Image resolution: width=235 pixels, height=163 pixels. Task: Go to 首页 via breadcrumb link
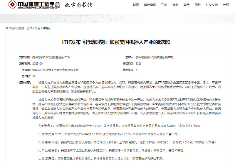click(29, 28)
